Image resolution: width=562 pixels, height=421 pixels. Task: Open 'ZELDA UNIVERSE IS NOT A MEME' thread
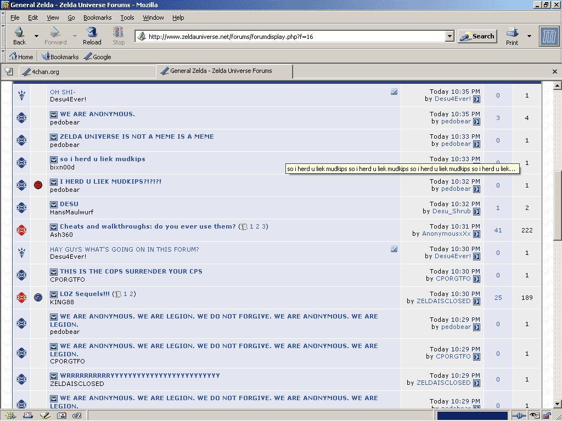pyautogui.click(x=137, y=136)
